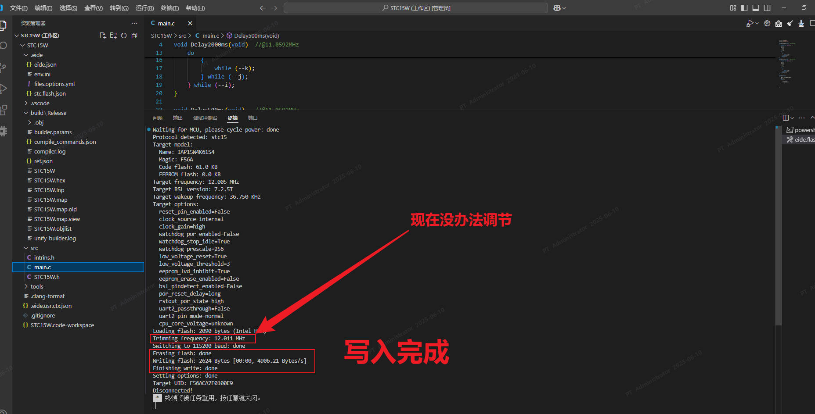This screenshot has height=414, width=815.
Task: Click the STC15W command center search box
Action: tap(415, 8)
